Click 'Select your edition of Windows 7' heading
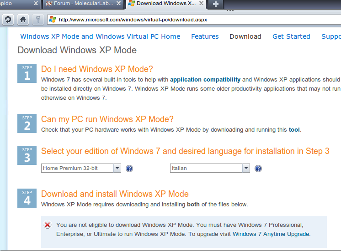 [185, 151]
